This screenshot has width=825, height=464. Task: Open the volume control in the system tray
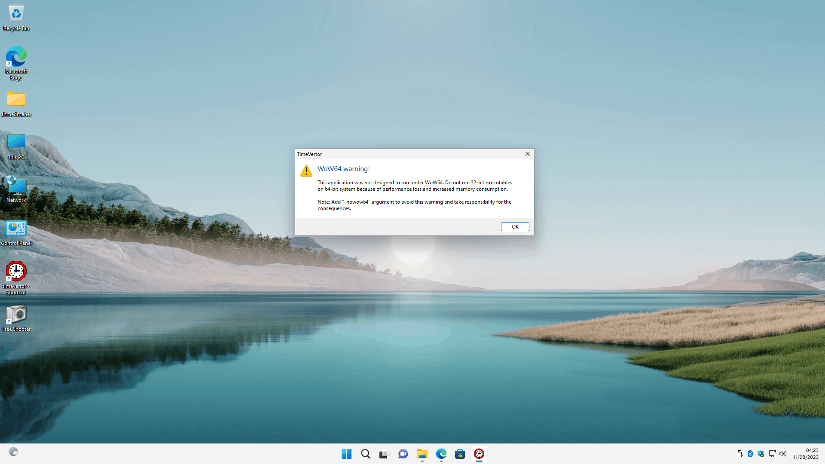(783, 454)
